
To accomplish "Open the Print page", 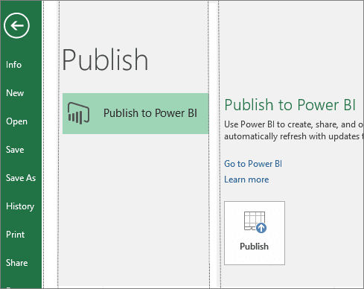I will pos(16,235).
